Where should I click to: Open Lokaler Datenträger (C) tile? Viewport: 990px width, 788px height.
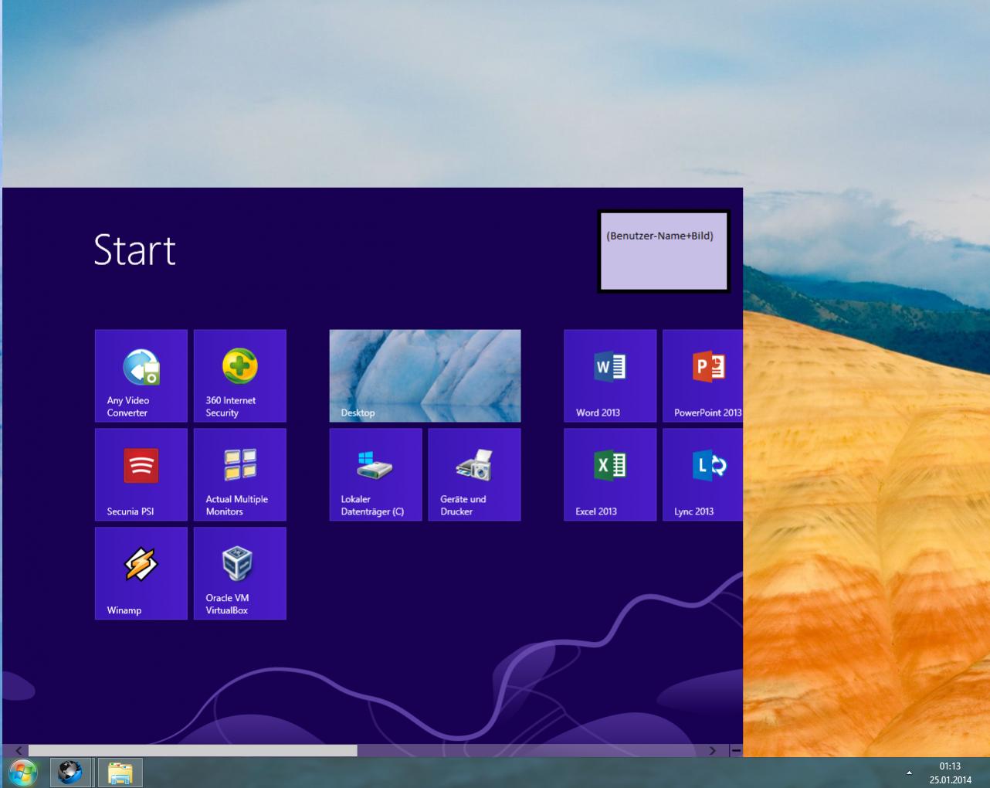pyautogui.click(x=376, y=475)
